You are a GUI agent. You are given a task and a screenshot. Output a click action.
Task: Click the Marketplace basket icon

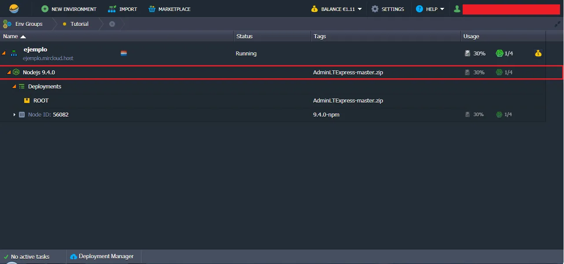(152, 9)
